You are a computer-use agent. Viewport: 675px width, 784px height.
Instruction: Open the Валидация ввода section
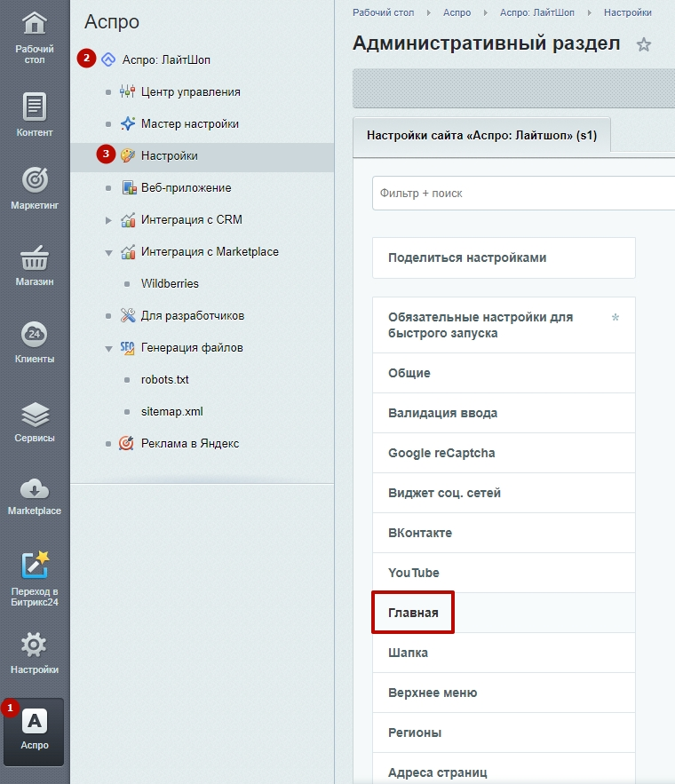504,413
